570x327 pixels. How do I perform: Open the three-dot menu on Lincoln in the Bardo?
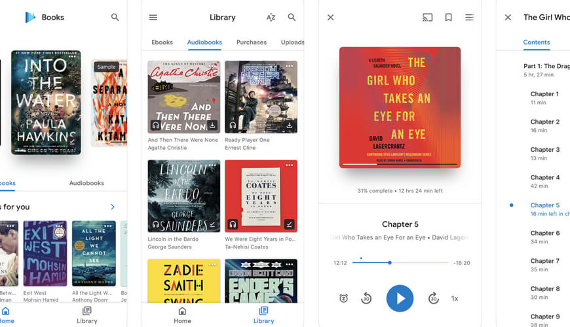click(212, 165)
